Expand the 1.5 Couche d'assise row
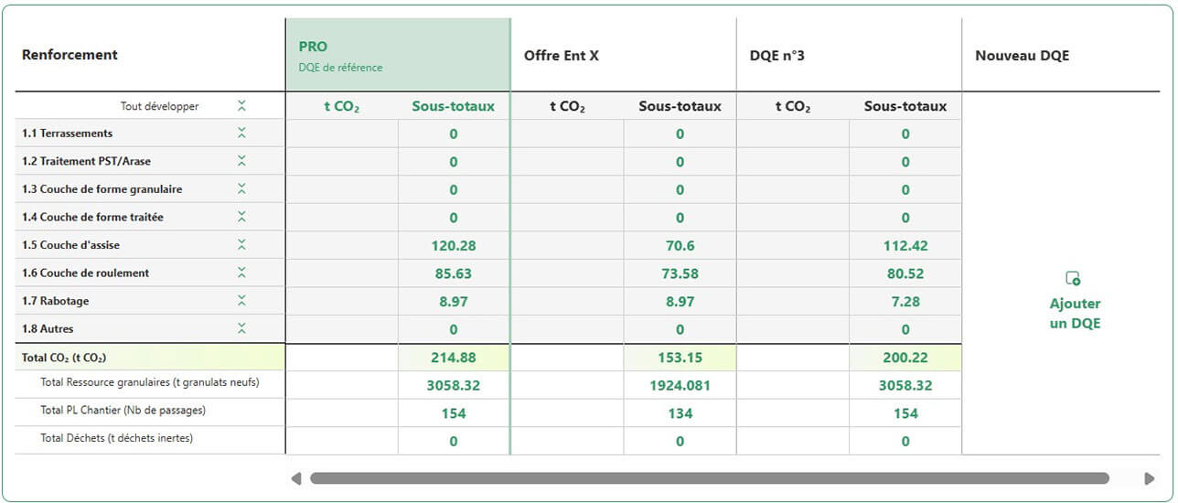Viewport: 1178px width, 503px height. pyautogui.click(x=241, y=245)
